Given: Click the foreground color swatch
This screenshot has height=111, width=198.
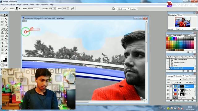Looking at the screenshot, I should [3, 58].
